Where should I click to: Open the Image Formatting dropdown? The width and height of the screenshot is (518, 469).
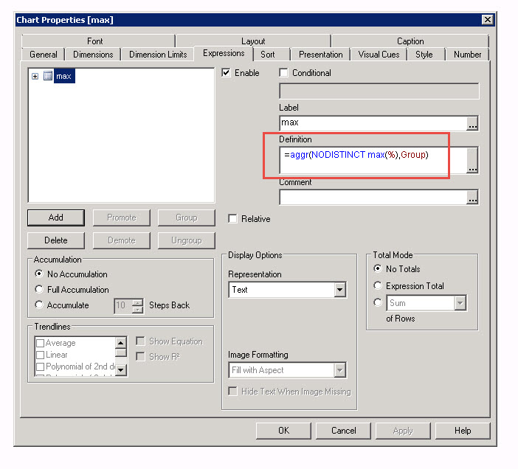click(x=339, y=370)
